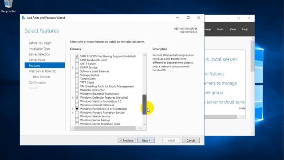
Task: Close the Add Roles and Features Wizard
Action: (199, 18)
